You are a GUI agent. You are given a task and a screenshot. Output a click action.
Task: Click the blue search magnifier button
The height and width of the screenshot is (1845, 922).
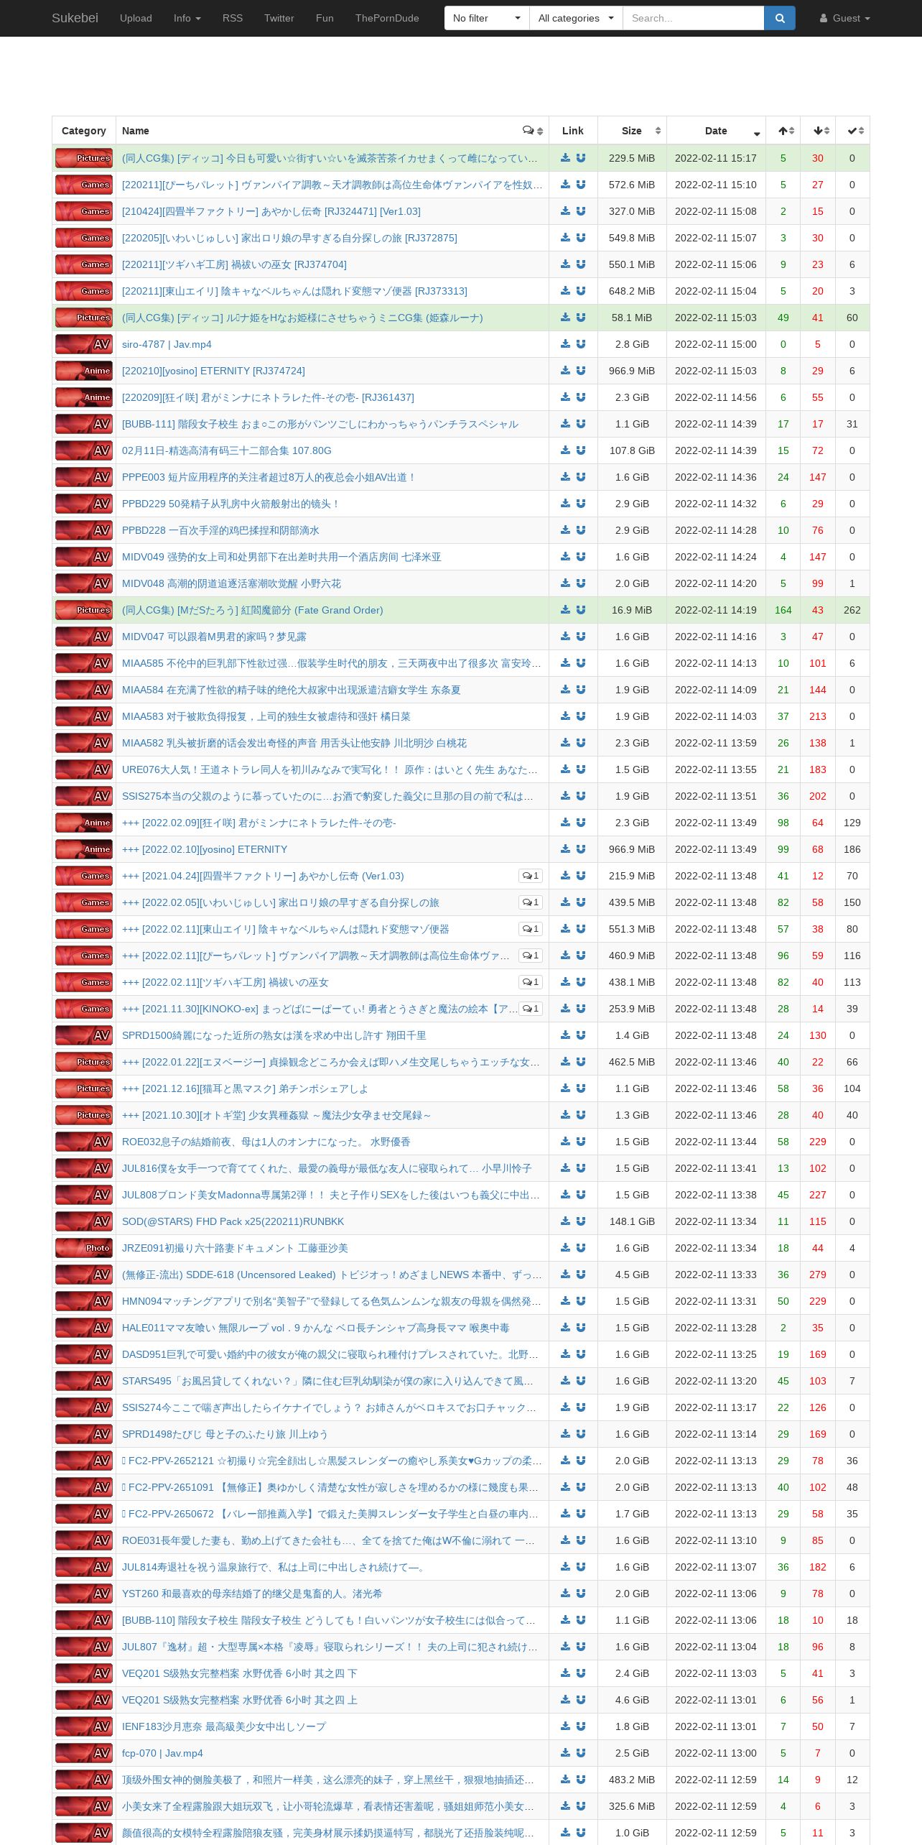point(780,18)
